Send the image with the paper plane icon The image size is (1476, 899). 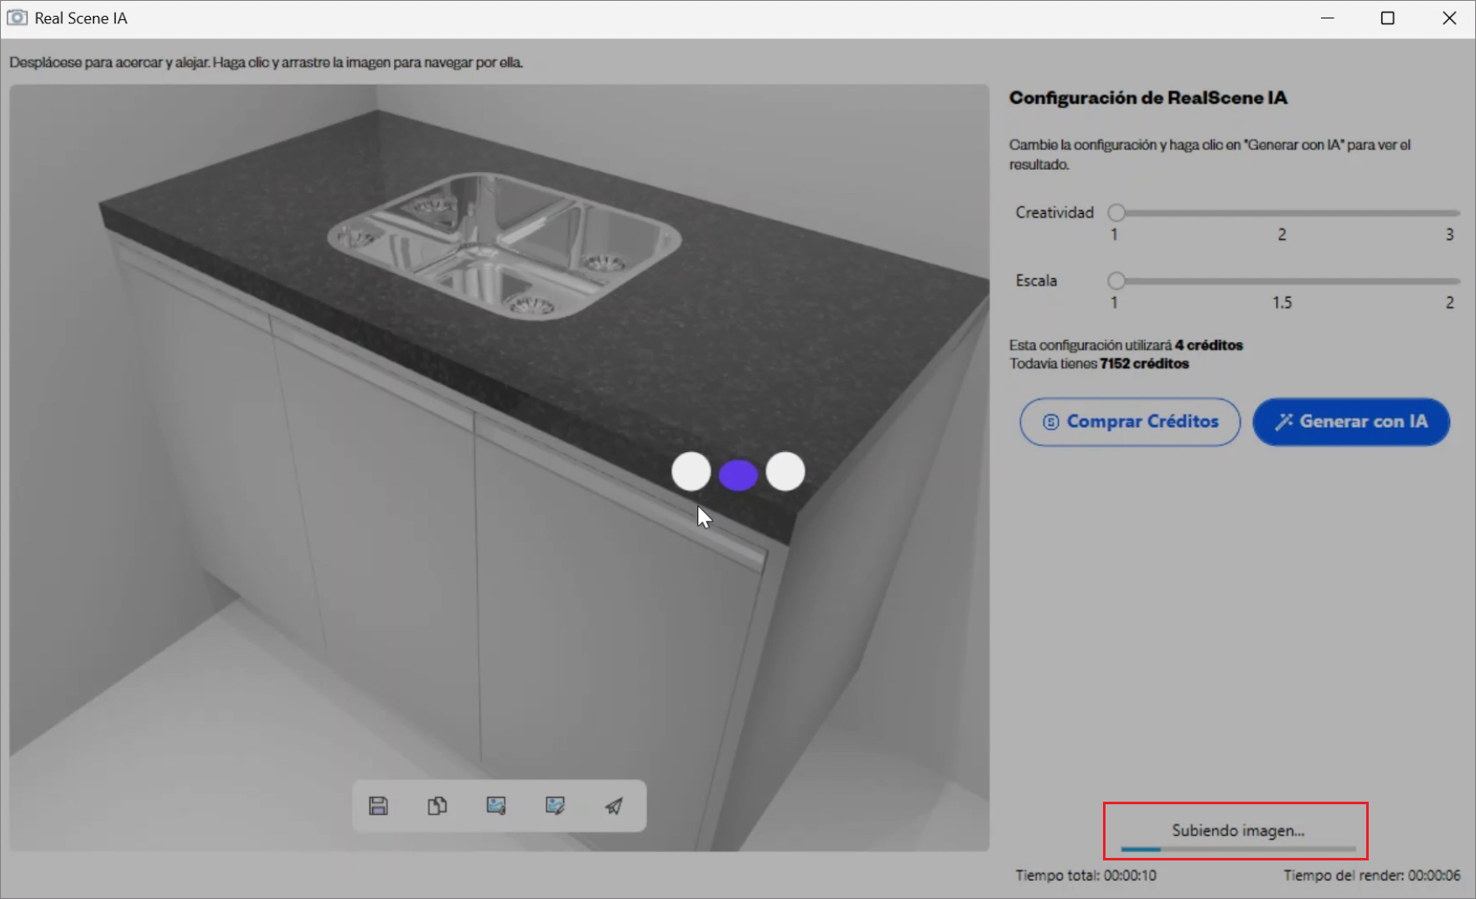(x=614, y=806)
